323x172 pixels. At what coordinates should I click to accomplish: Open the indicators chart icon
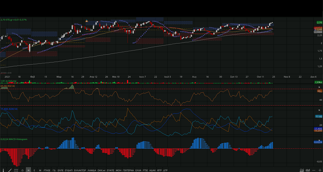pos(302,170)
